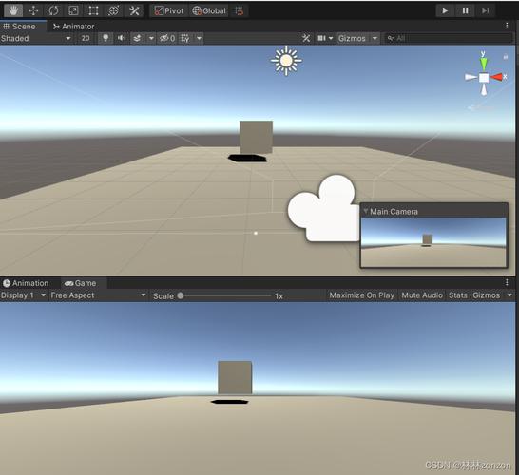This screenshot has height=475, width=519.
Task: Open the Game panel options menu
Action: 507,282
